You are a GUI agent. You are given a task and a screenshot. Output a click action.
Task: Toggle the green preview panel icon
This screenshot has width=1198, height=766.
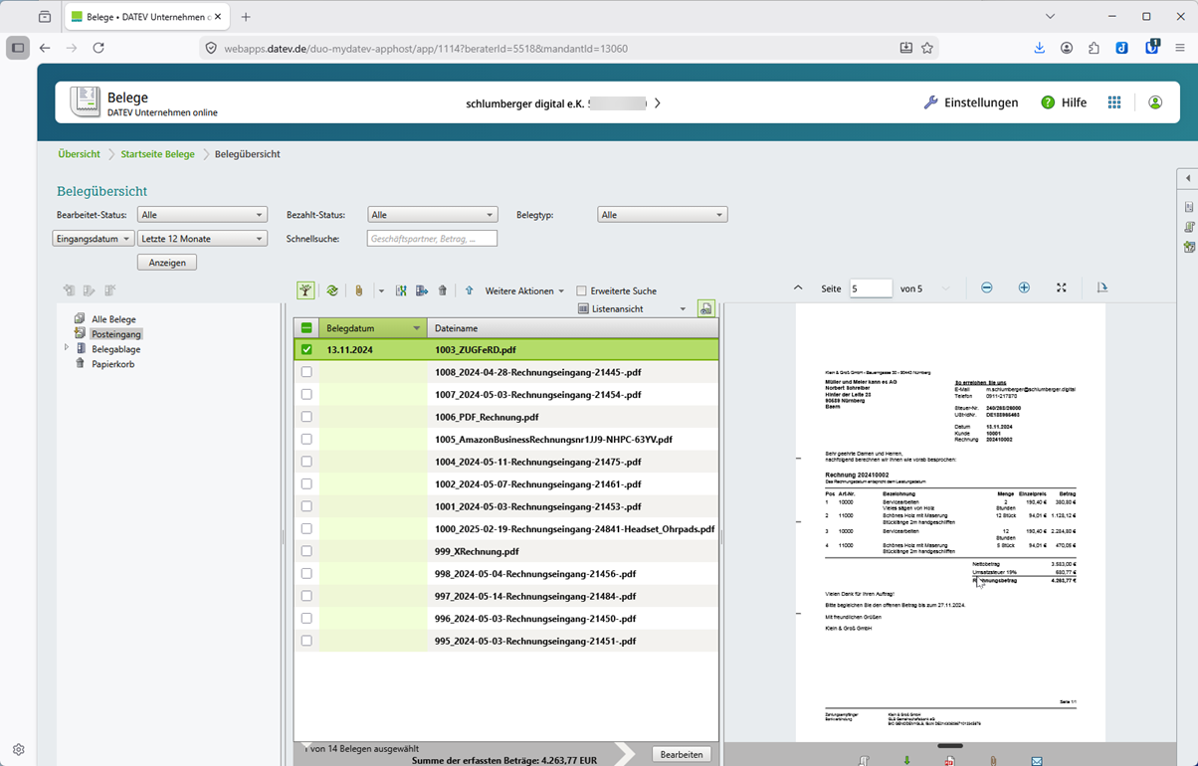pyautogui.click(x=705, y=309)
